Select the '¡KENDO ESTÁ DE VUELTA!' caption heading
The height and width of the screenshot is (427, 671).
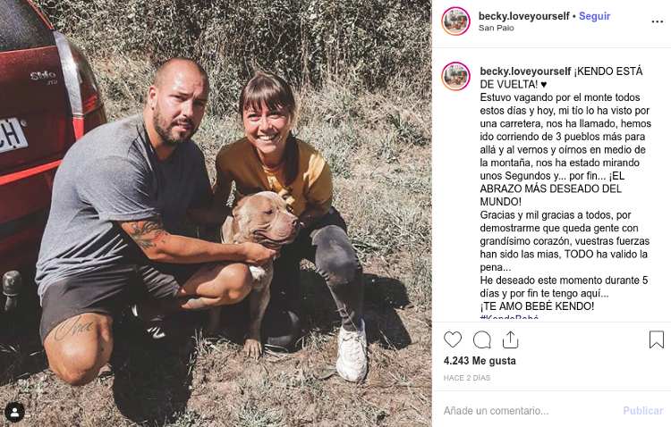561,78
